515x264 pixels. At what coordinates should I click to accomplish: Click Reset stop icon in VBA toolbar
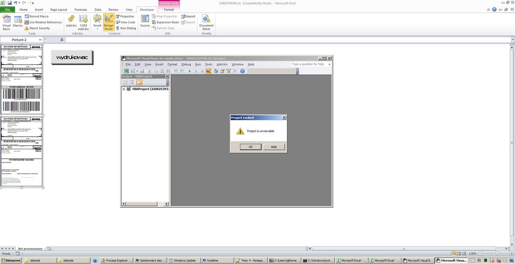tap(202, 71)
